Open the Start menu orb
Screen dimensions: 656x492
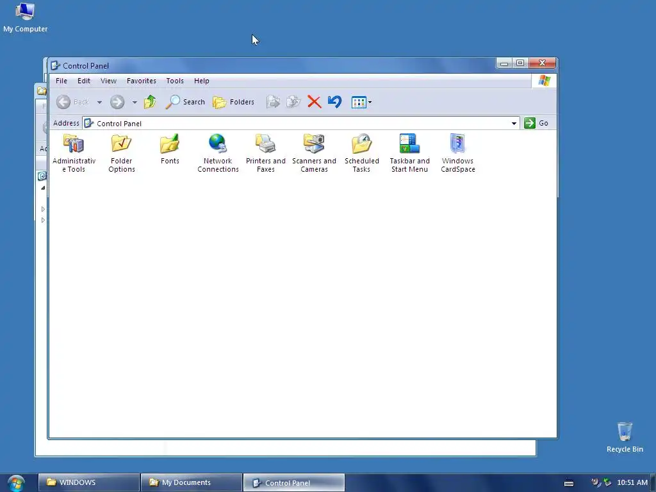tap(16, 483)
